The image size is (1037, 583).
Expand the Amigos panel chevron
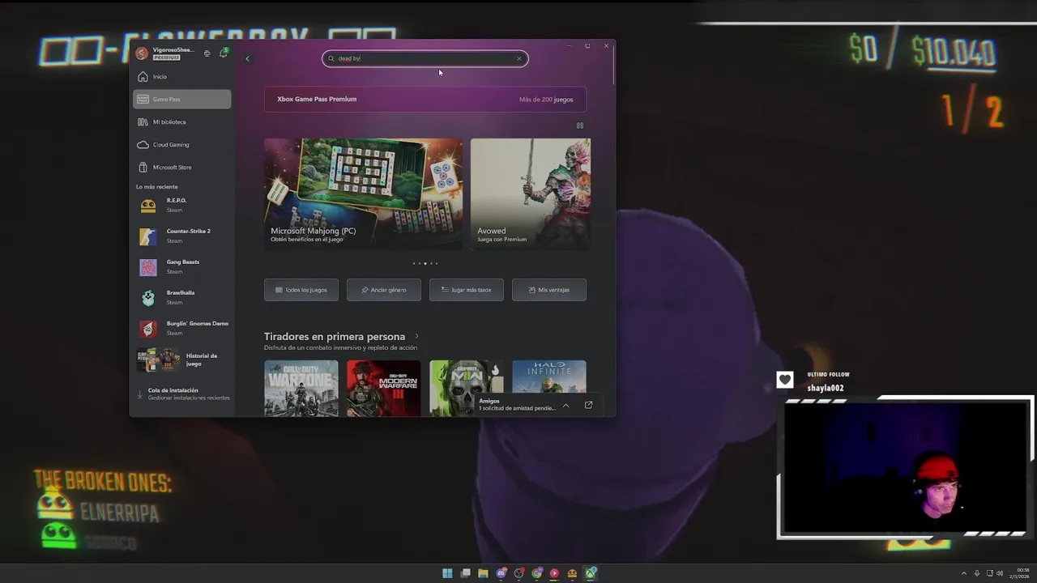(x=565, y=405)
